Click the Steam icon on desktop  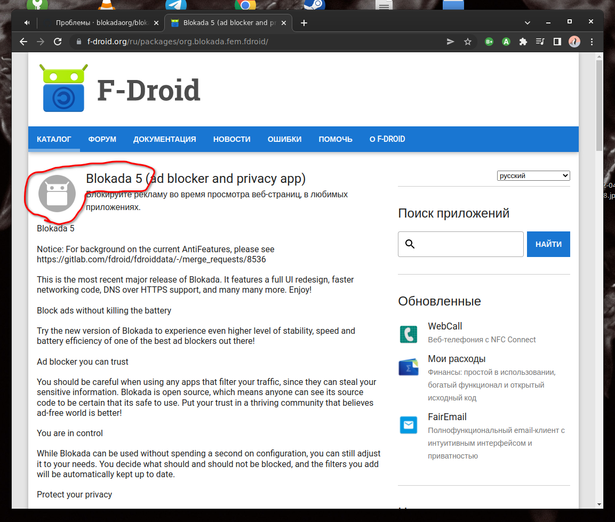[x=314, y=4]
